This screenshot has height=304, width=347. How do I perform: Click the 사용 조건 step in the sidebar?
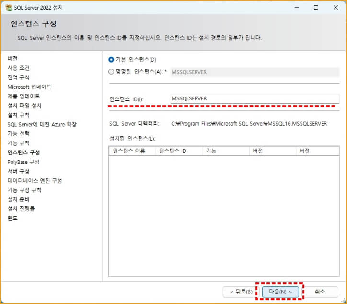pos(18,68)
